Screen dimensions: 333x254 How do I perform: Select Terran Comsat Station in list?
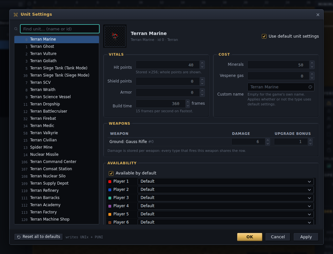(x=57, y=169)
